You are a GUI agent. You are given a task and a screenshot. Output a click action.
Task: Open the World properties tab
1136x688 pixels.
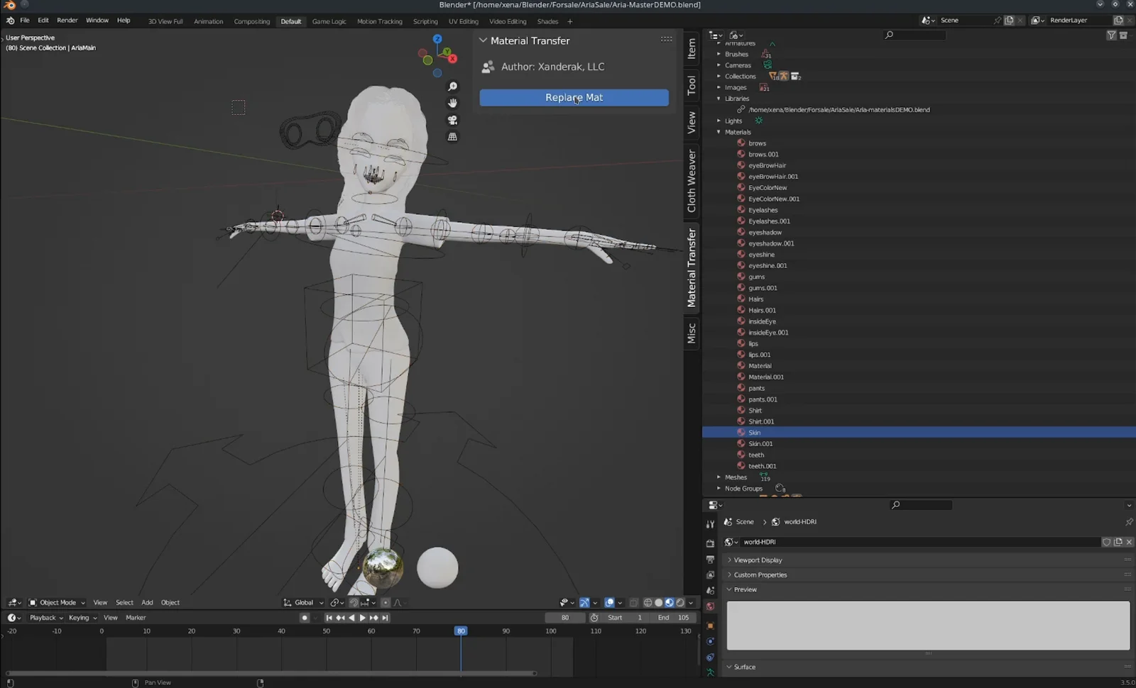(x=711, y=606)
